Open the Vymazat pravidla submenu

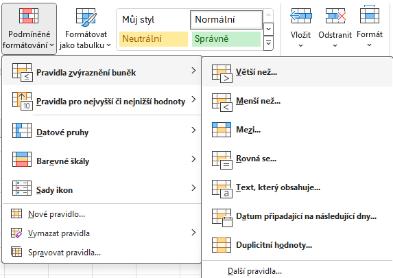coord(102,233)
